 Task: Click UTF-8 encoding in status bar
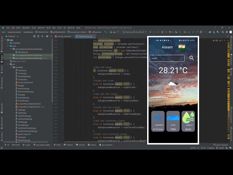203,148
